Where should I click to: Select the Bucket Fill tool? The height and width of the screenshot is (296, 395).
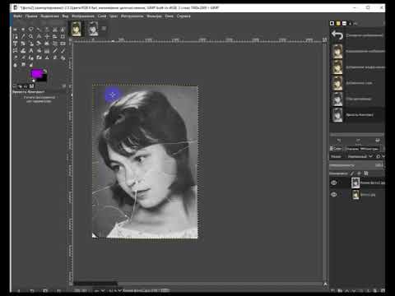click(39, 51)
